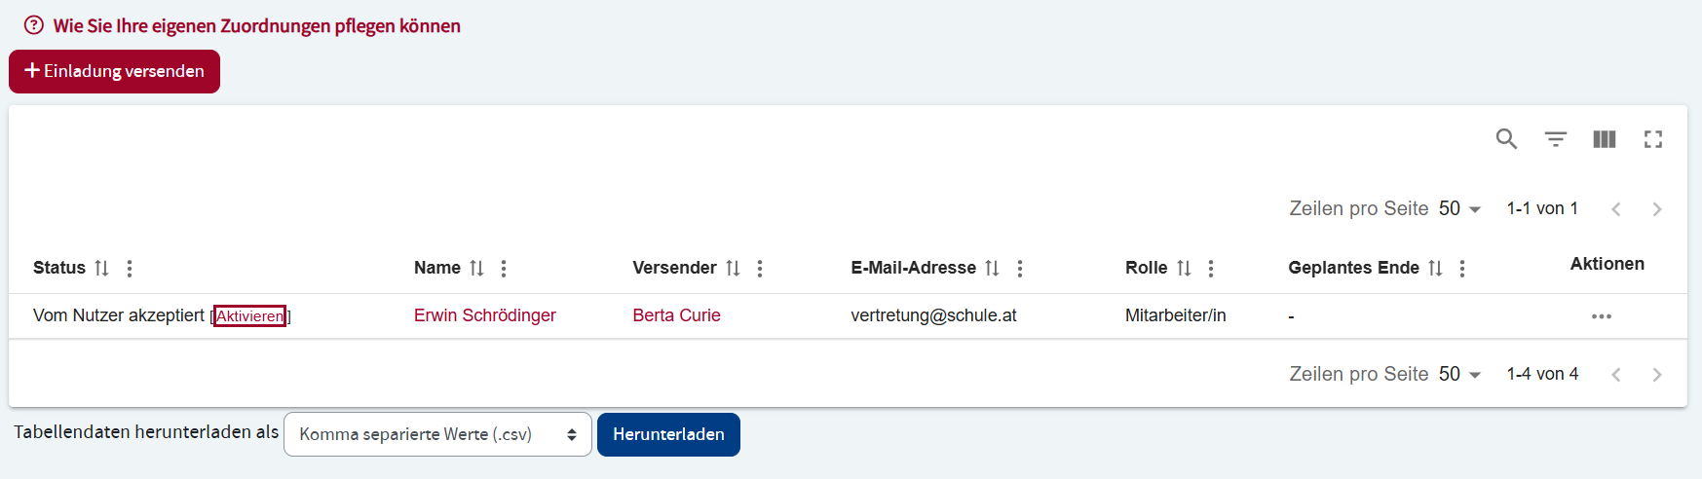Image resolution: width=1702 pixels, height=479 pixels.
Task: Click the Aktivieren link
Action: click(249, 316)
